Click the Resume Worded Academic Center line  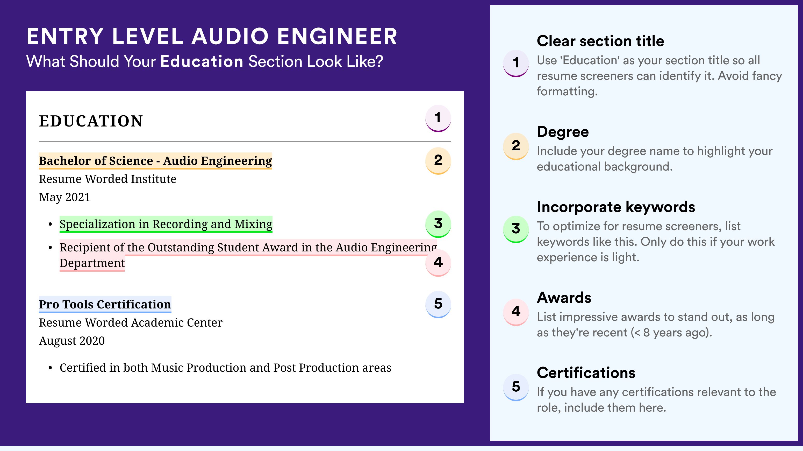coord(131,322)
